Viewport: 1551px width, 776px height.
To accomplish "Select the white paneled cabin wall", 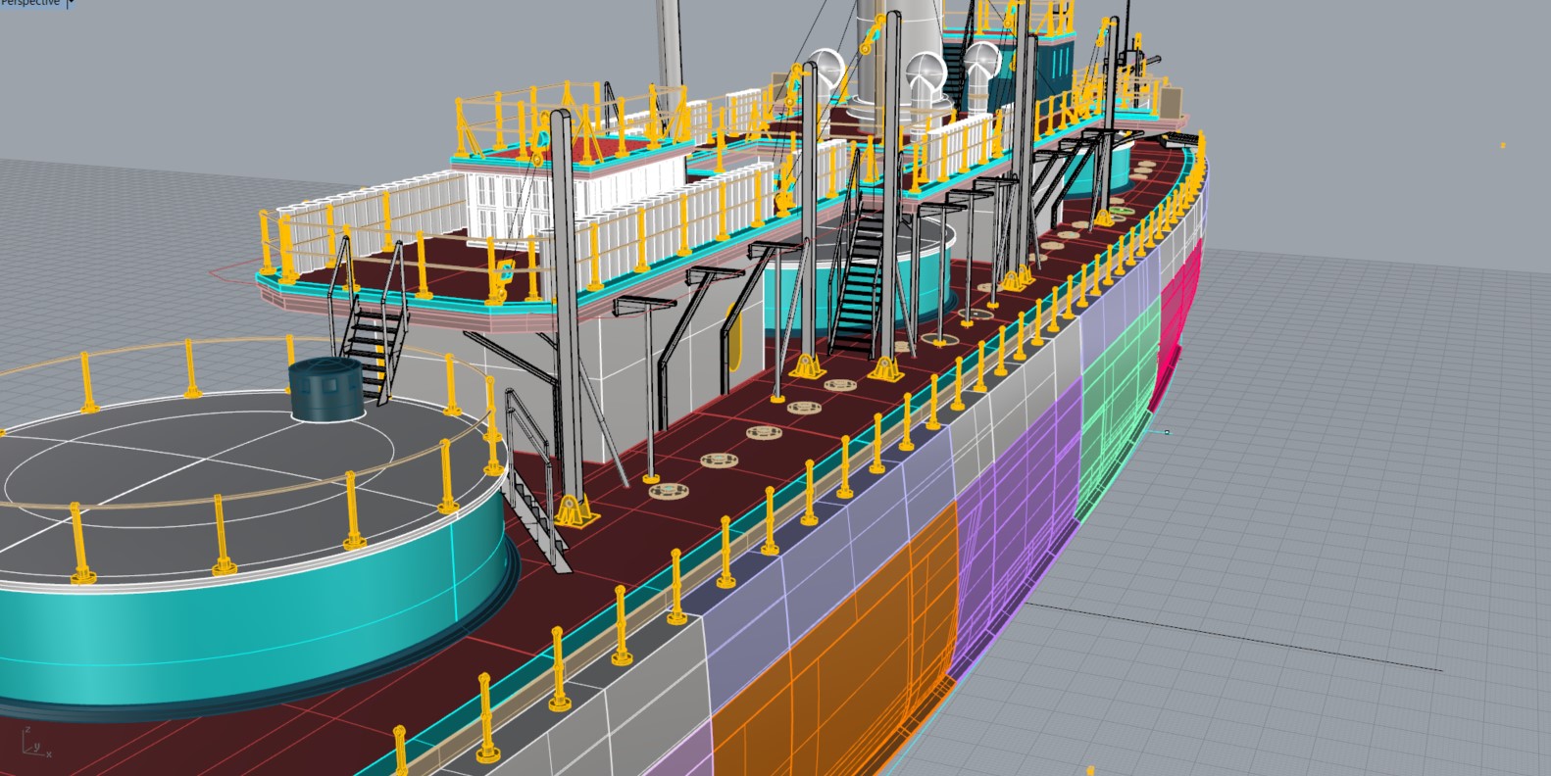I will pyautogui.click(x=500, y=206).
